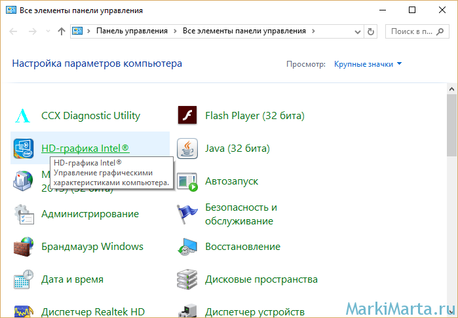Click the Администрирование gear icon
This screenshot has height=318, width=458.
[24, 214]
